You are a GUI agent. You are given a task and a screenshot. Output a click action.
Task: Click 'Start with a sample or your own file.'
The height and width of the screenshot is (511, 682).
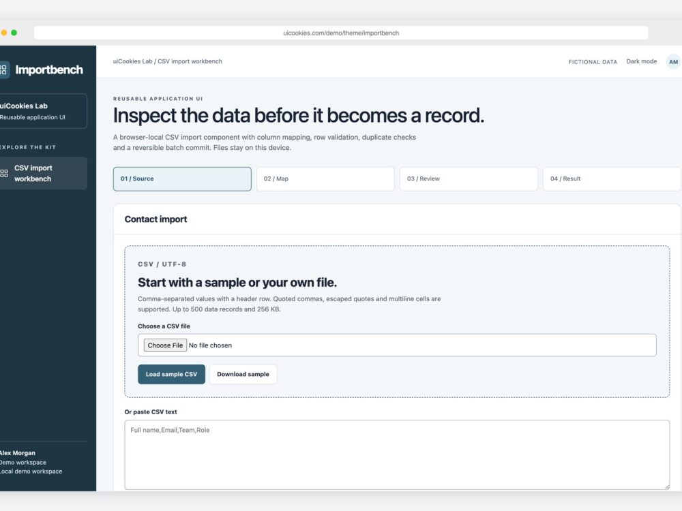pyautogui.click(x=237, y=283)
